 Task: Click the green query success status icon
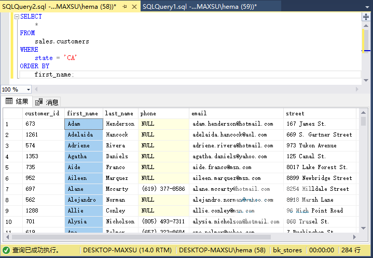[x=6, y=250]
